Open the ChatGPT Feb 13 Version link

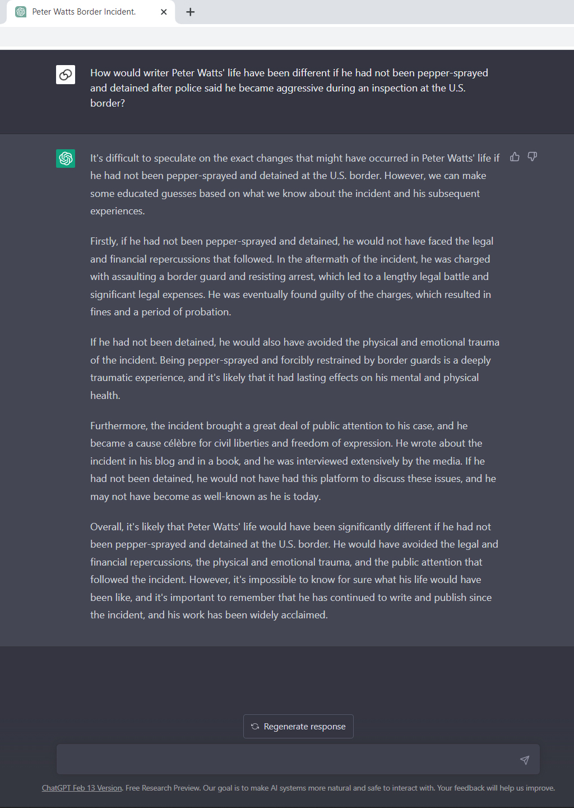(x=82, y=788)
